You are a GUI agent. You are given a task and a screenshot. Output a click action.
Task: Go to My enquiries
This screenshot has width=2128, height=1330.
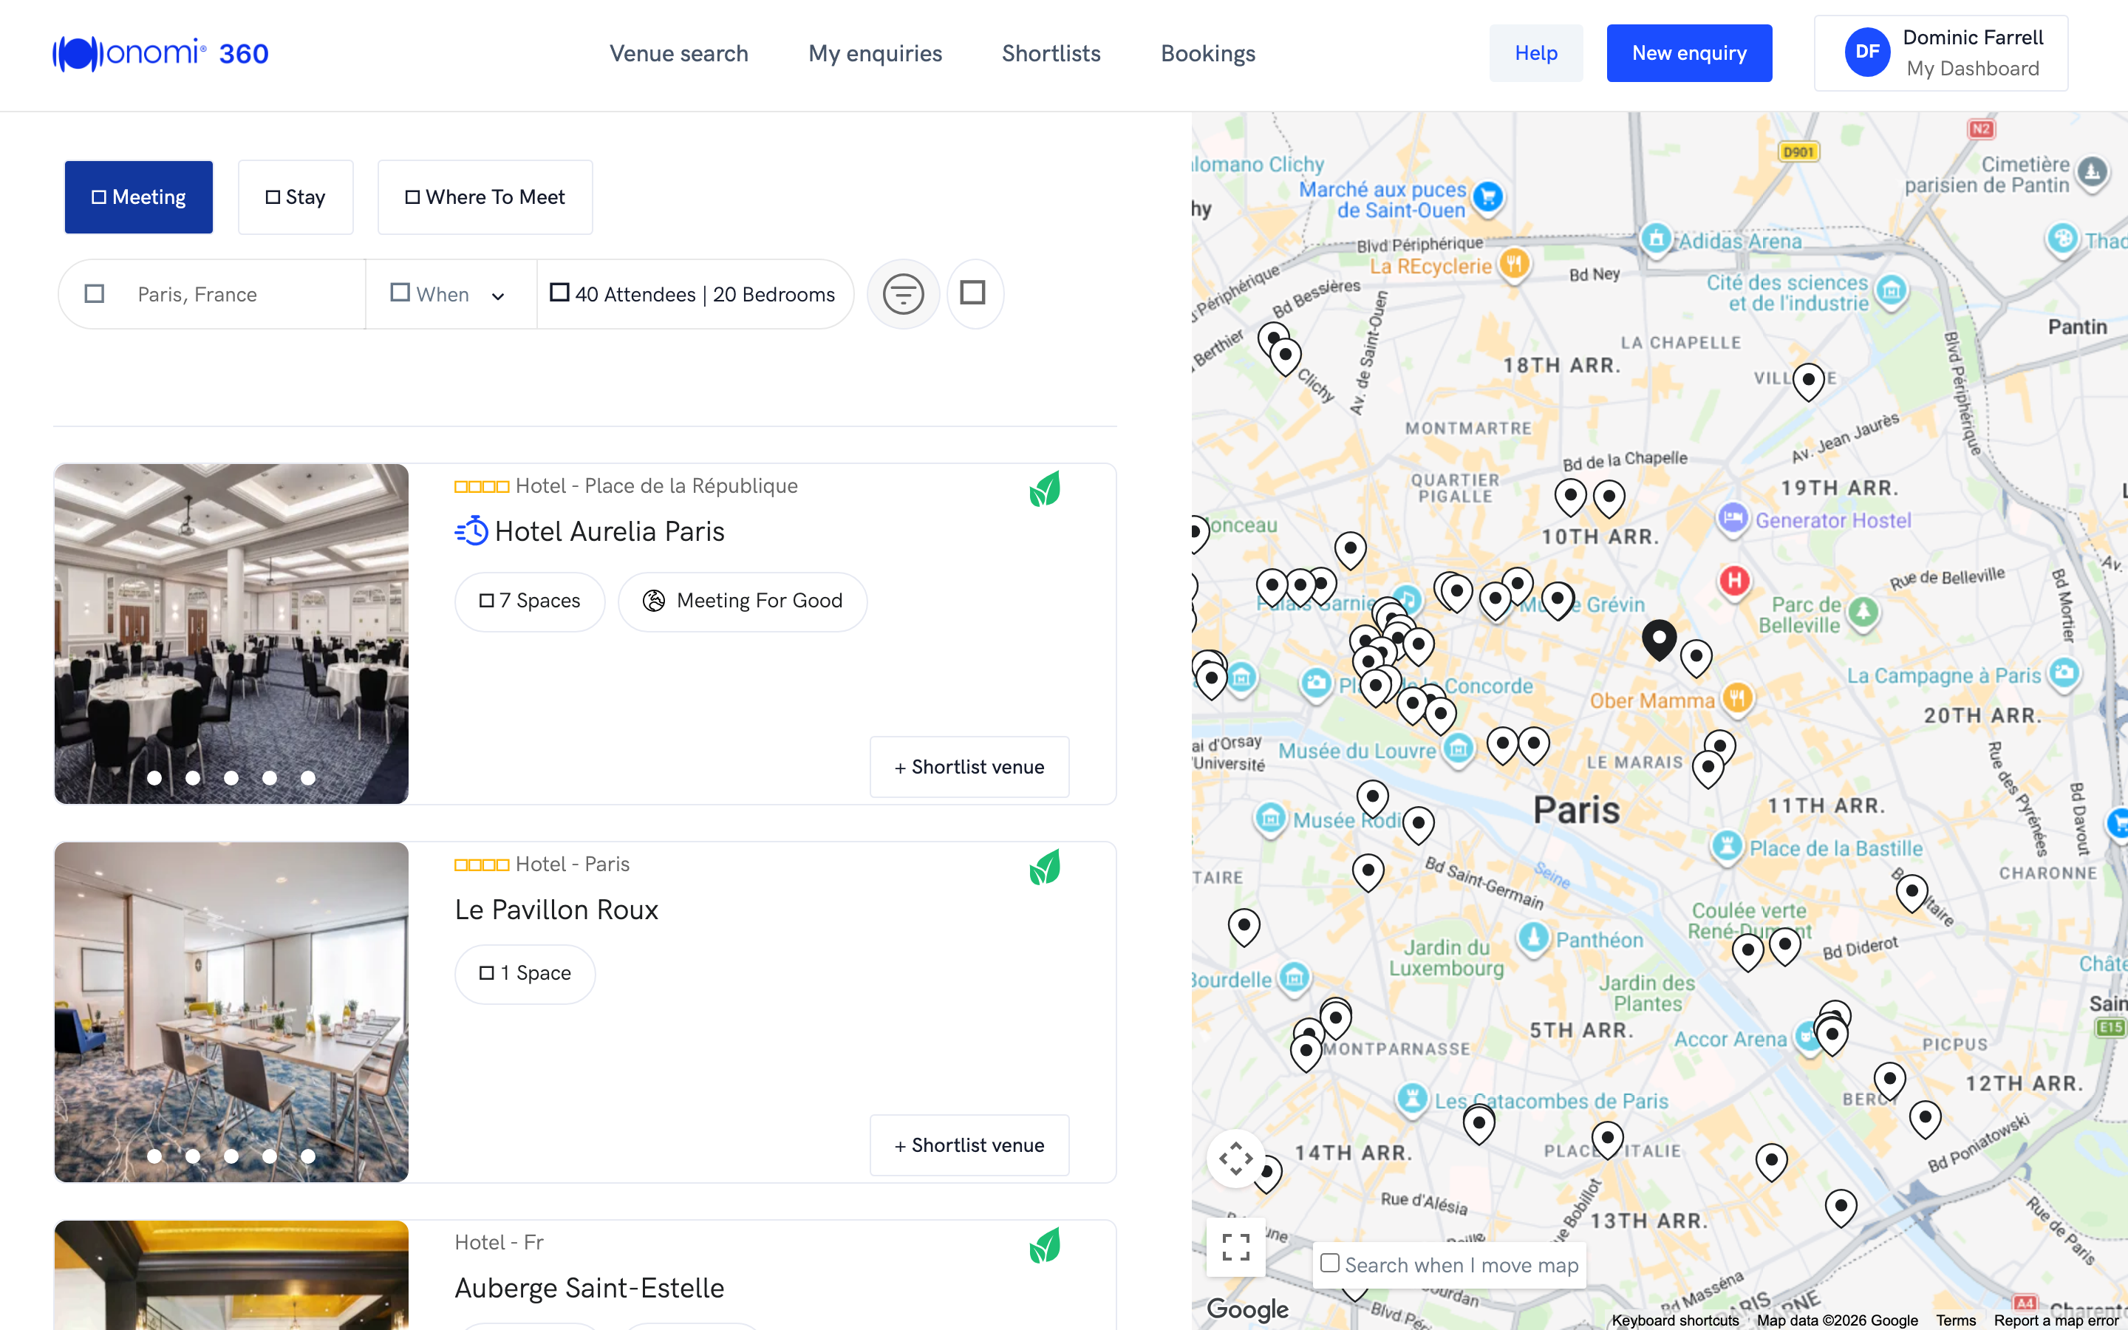coord(875,54)
